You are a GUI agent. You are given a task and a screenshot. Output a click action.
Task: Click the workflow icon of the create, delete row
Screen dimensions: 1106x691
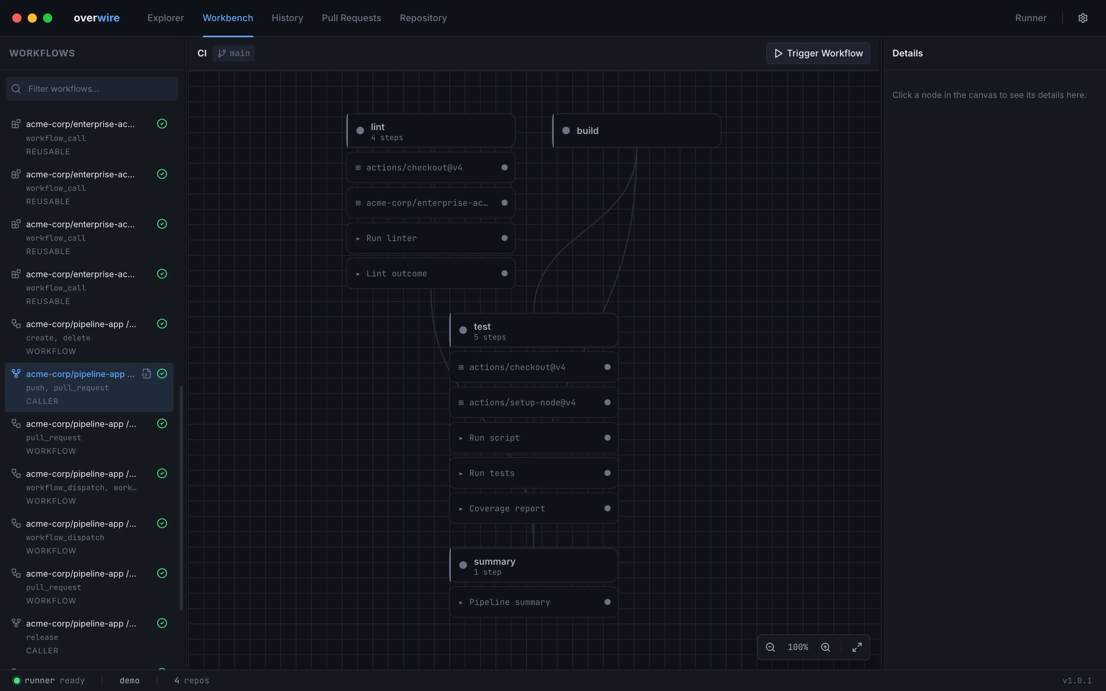pyautogui.click(x=16, y=324)
